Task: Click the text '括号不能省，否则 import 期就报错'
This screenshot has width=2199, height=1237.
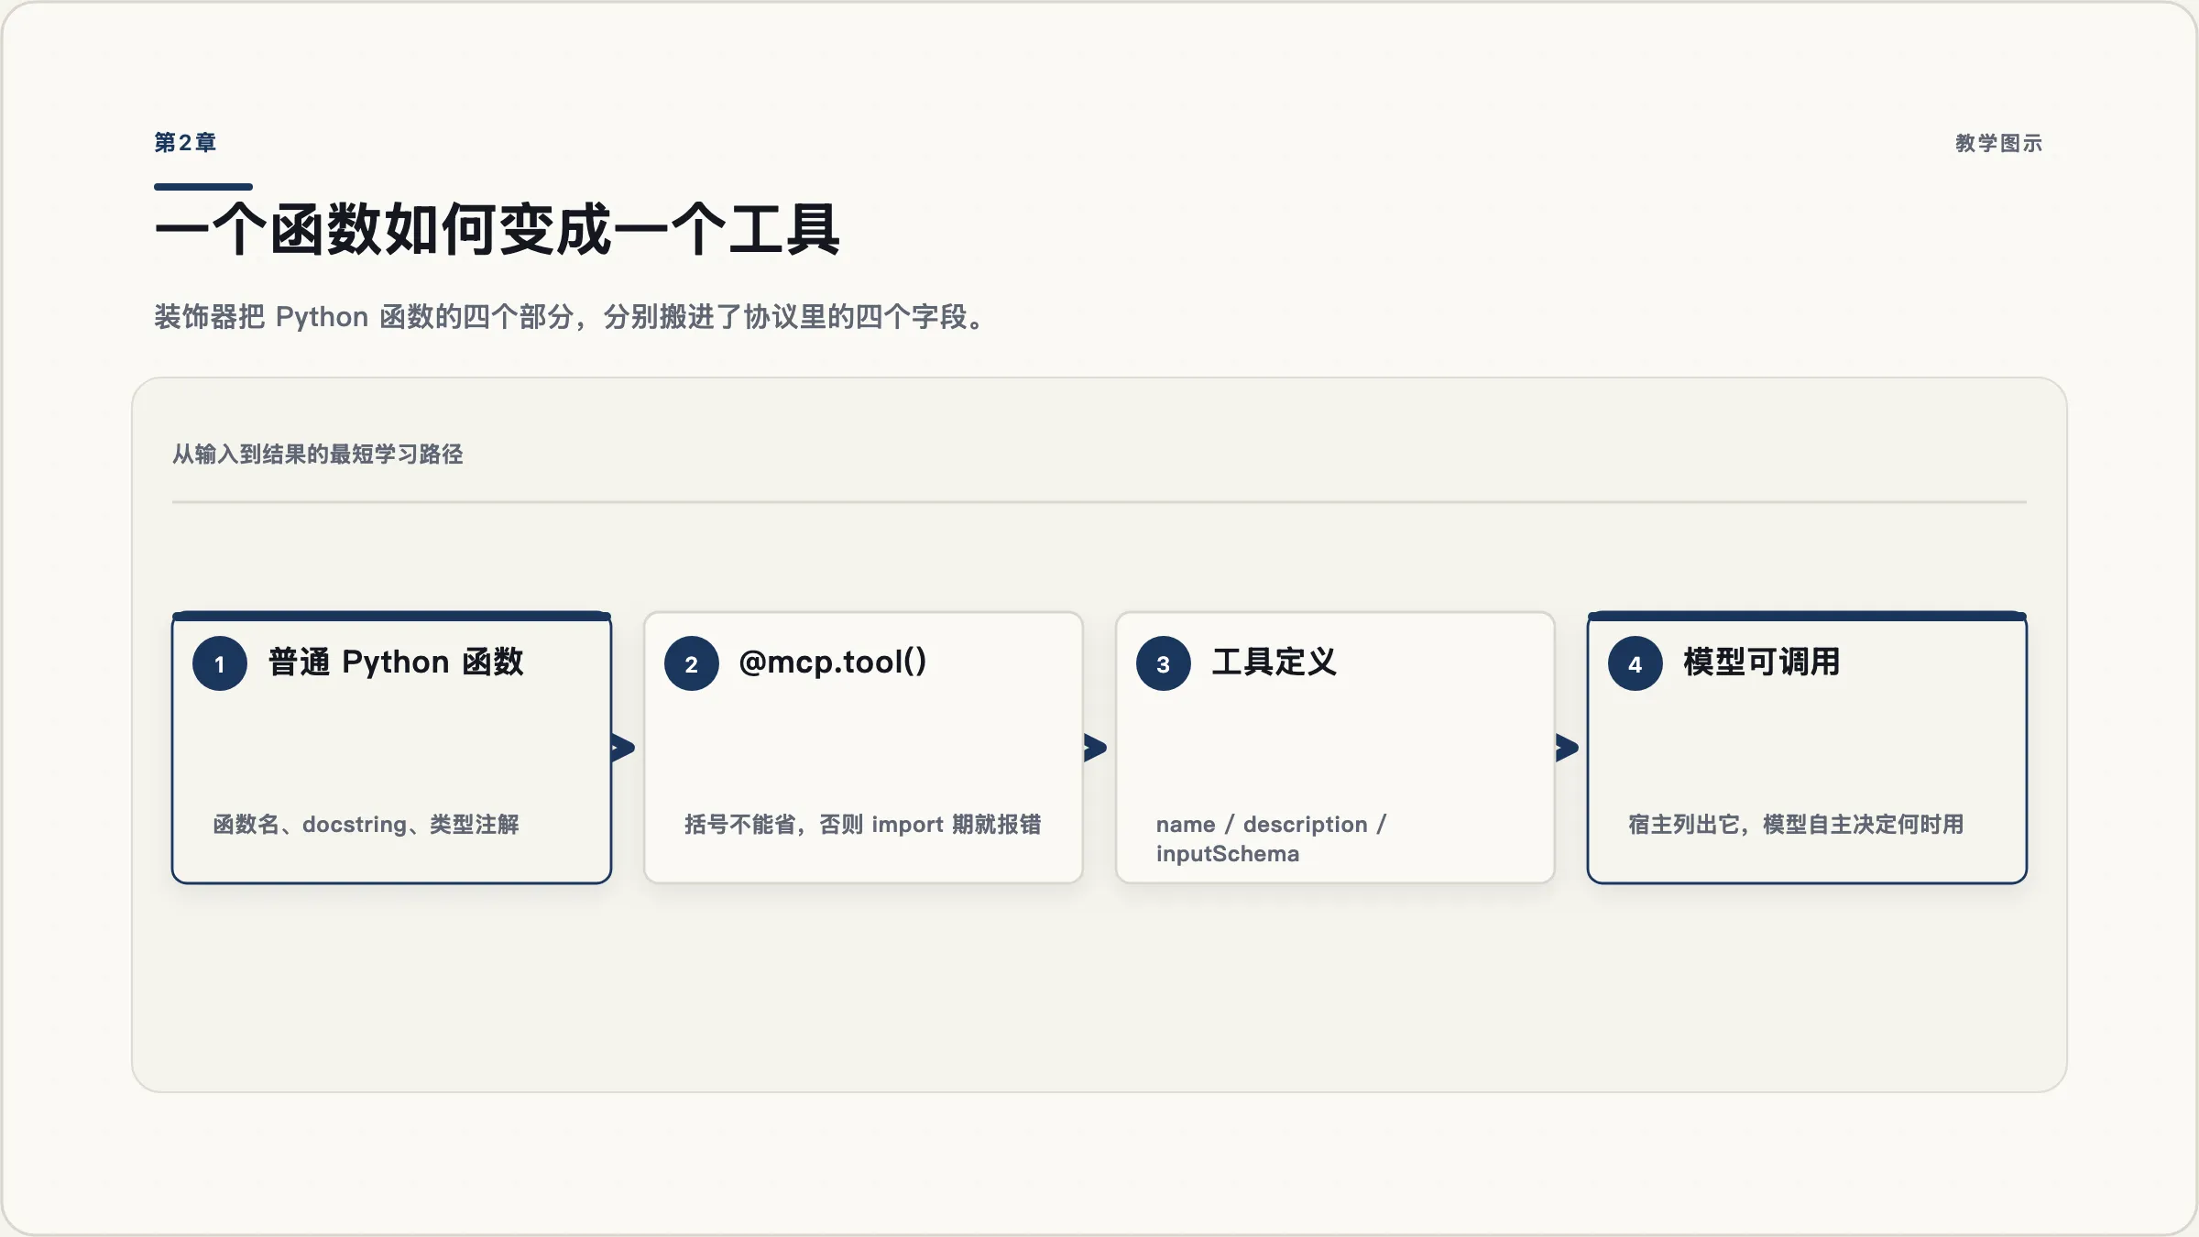Action: pyautogui.click(x=862, y=825)
